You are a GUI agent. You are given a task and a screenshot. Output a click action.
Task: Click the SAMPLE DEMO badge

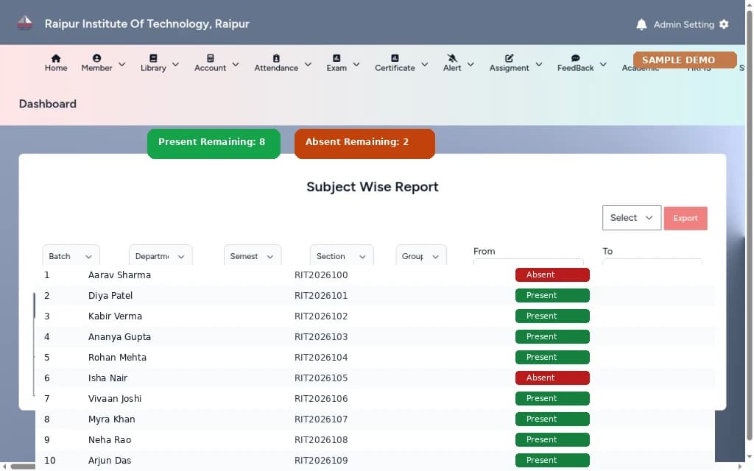pos(685,60)
